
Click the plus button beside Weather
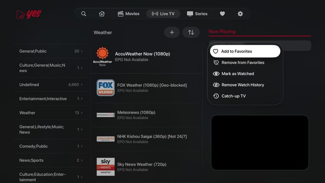pyautogui.click(x=172, y=33)
